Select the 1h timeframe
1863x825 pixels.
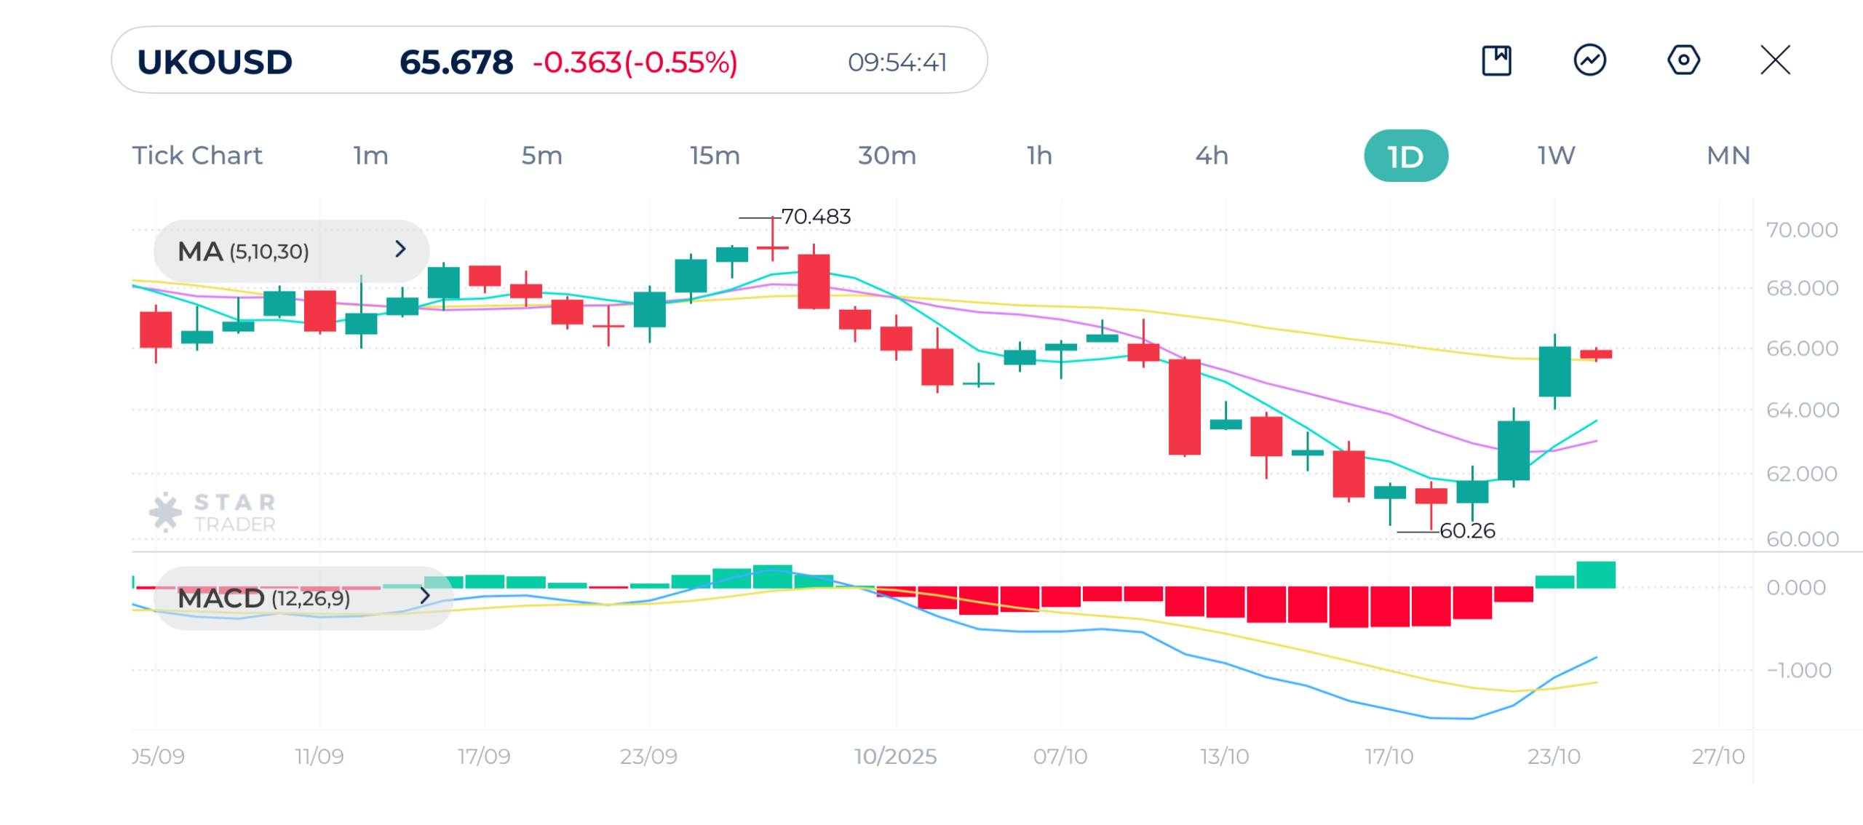[1039, 156]
